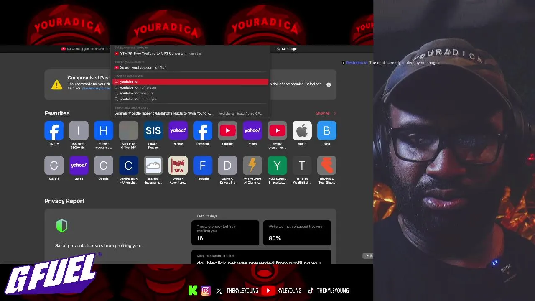This screenshot has width=535, height=301.
Task: Open the empty theater favorite
Action: point(277,130)
